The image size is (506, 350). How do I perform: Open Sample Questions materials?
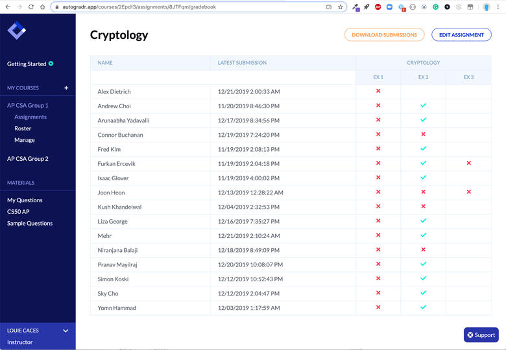click(x=30, y=224)
